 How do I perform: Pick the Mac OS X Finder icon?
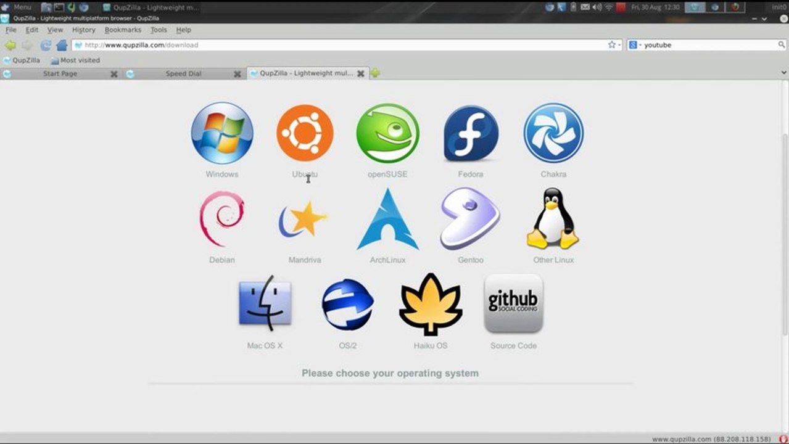[265, 303]
